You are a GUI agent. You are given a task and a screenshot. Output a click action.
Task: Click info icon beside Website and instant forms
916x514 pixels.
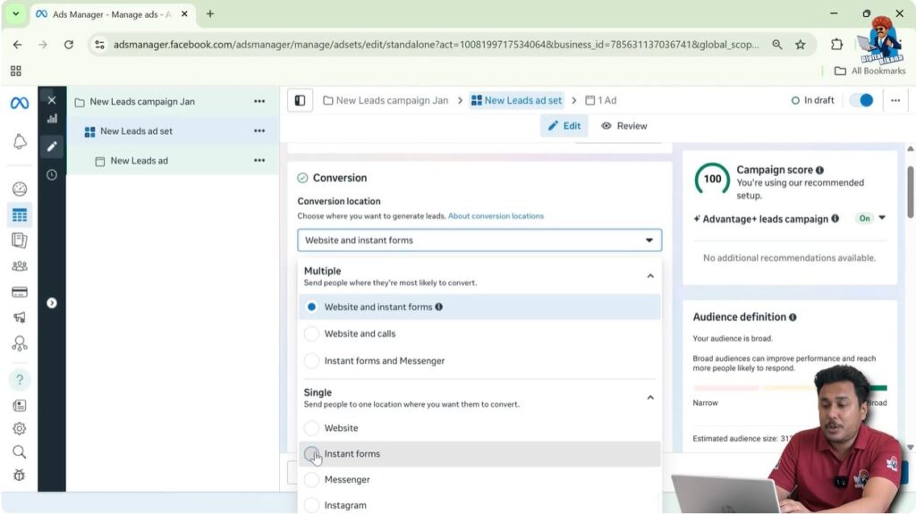coord(438,307)
